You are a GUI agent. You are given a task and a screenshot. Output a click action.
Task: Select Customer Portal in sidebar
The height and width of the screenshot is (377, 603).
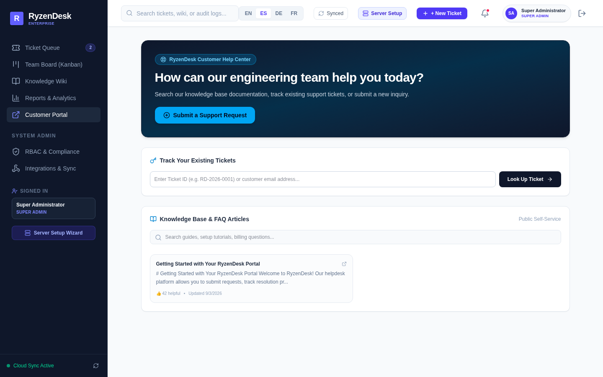point(54,115)
